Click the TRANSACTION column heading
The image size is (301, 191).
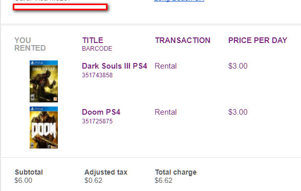(183, 40)
